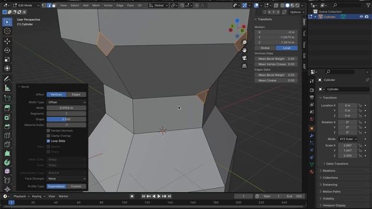This screenshot has width=372, height=209.
Task: Switch Median coordinates to Global
Action: coord(265,48)
